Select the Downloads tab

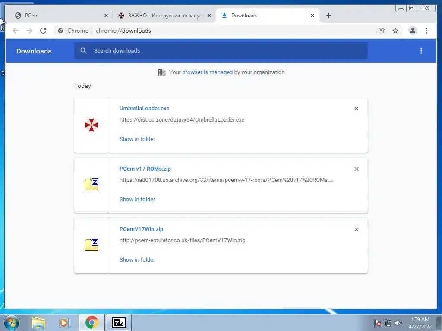[x=268, y=16]
